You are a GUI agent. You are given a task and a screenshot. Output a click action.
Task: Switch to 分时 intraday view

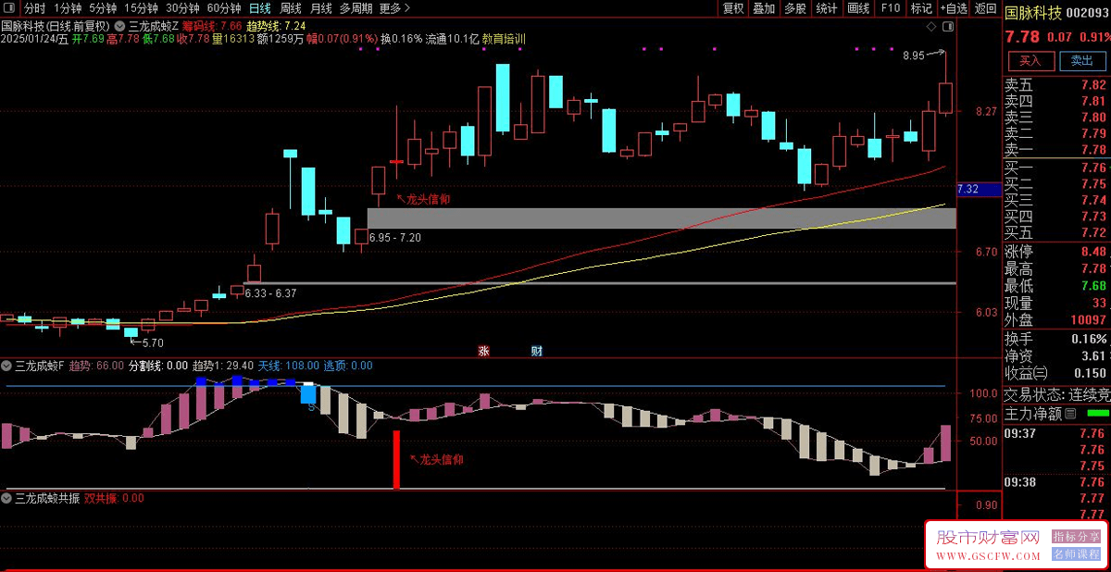pyautogui.click(x=34, y=8)
